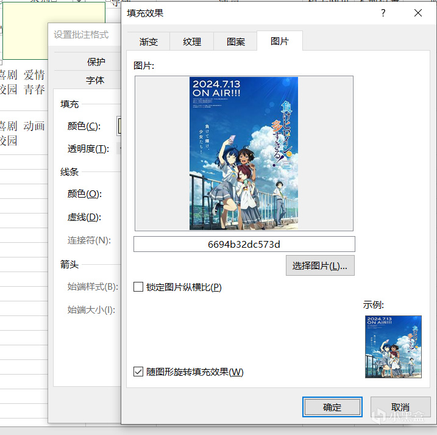The image size is (437, 435).
Task: Open the 纹理 tab
Action: 192,42
